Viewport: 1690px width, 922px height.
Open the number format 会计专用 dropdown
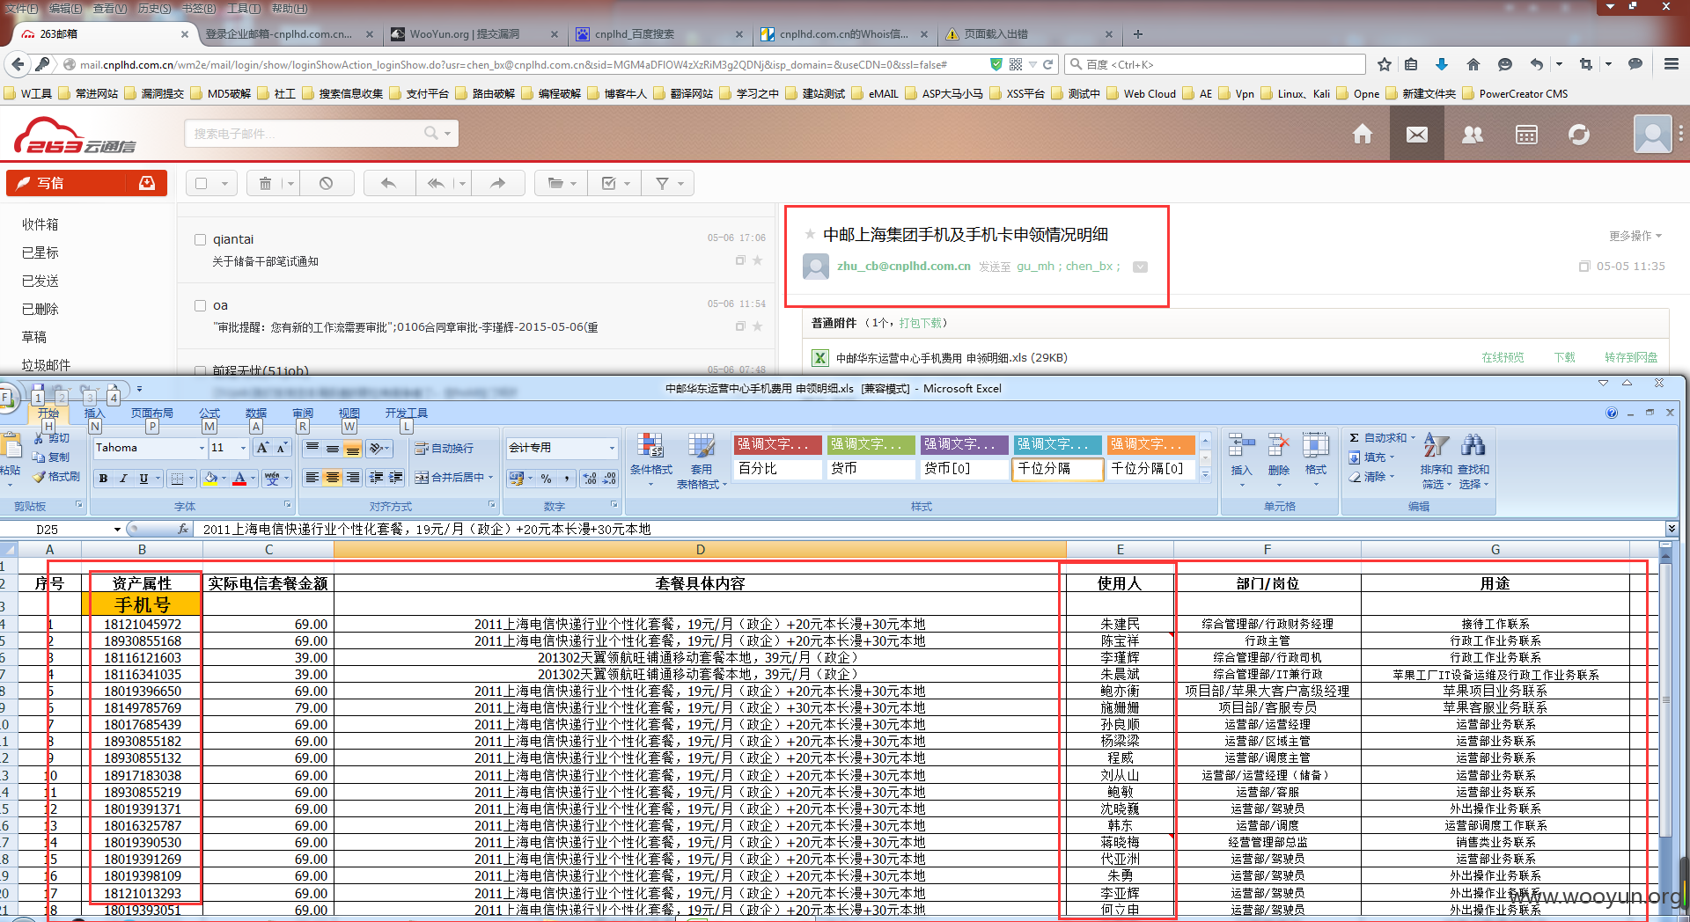click(613, 448)
